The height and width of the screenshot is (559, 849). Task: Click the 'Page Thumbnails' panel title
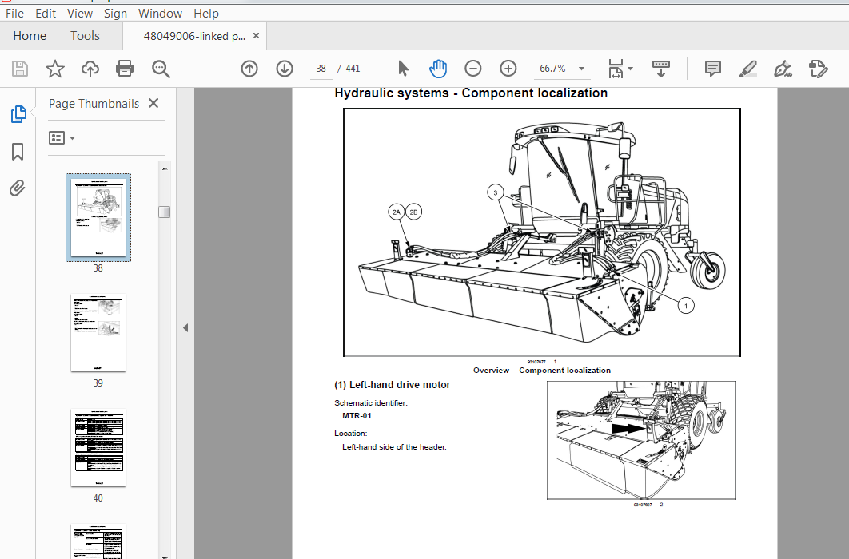pos(94,104)
